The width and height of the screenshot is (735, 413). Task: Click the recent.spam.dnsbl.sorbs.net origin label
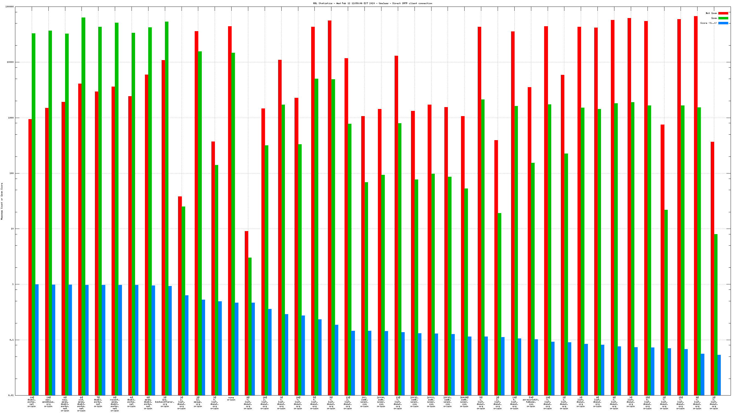[x=115, y=404]
